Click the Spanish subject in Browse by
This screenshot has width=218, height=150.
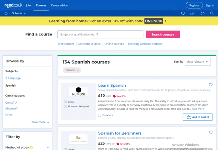[x=11, y=86]
